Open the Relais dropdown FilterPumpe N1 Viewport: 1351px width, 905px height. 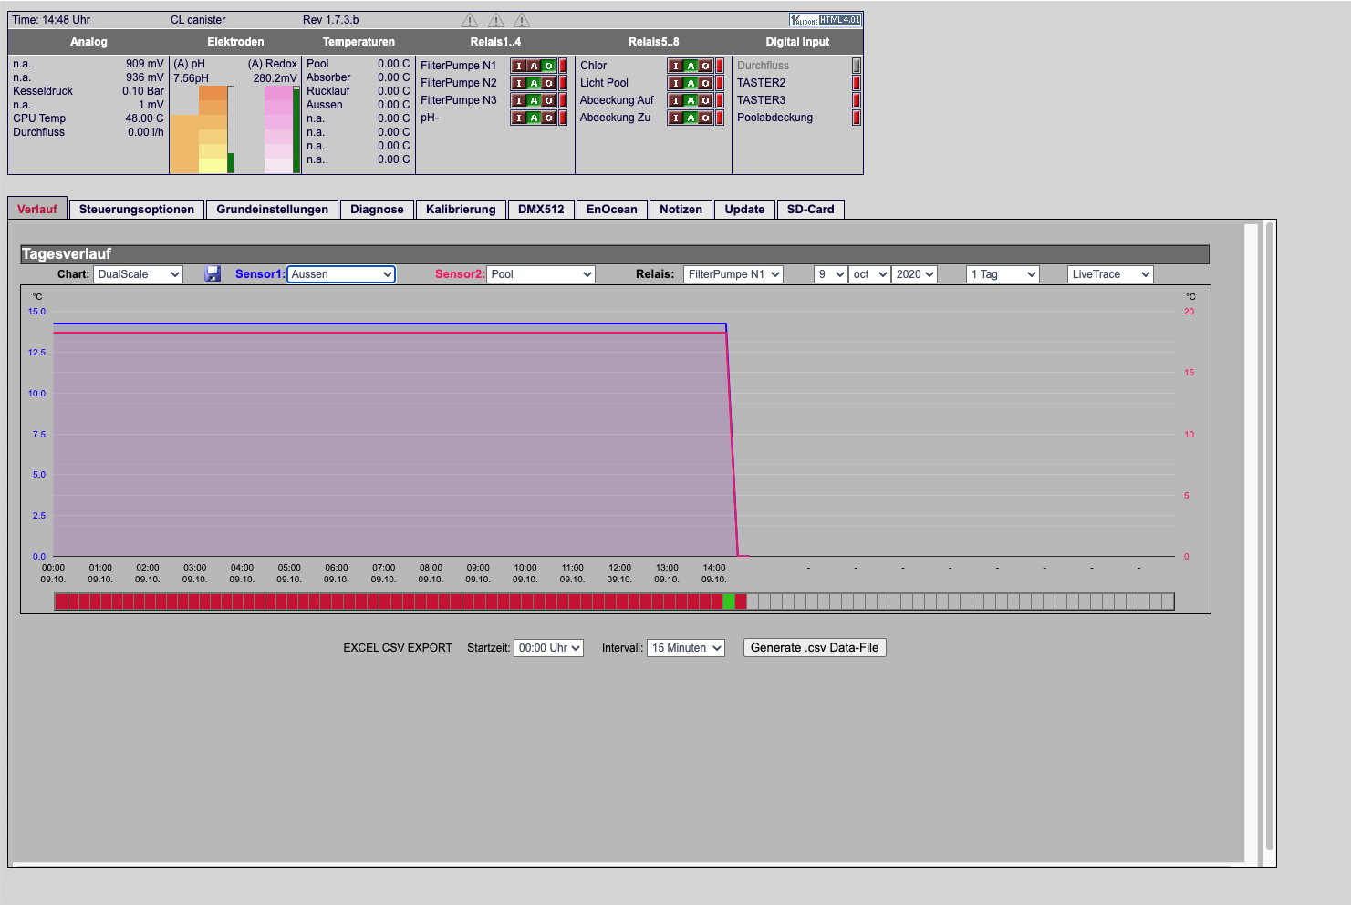pos(733,274)
